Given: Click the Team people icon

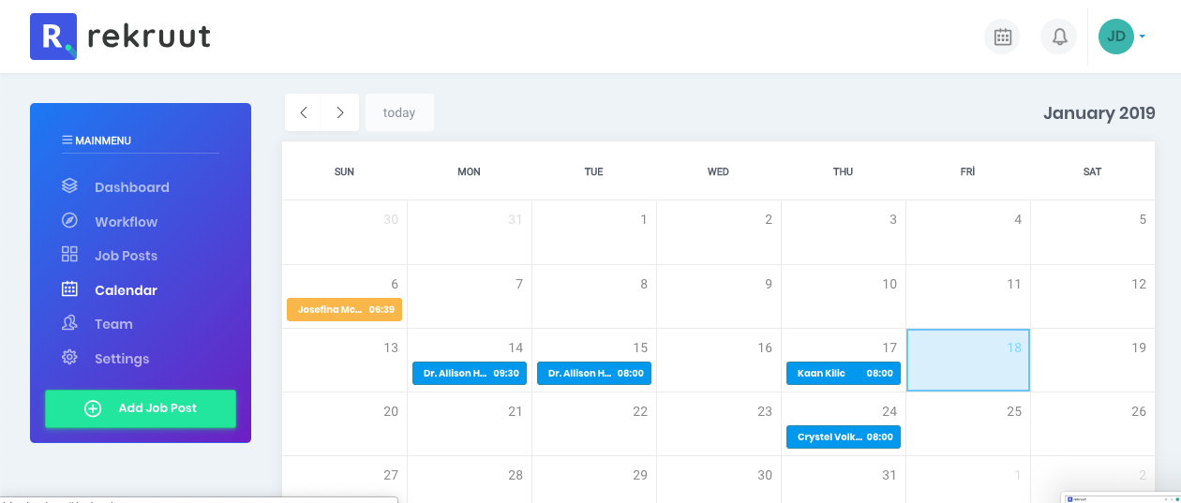Looking at the screenshot, I should point(69,323).
